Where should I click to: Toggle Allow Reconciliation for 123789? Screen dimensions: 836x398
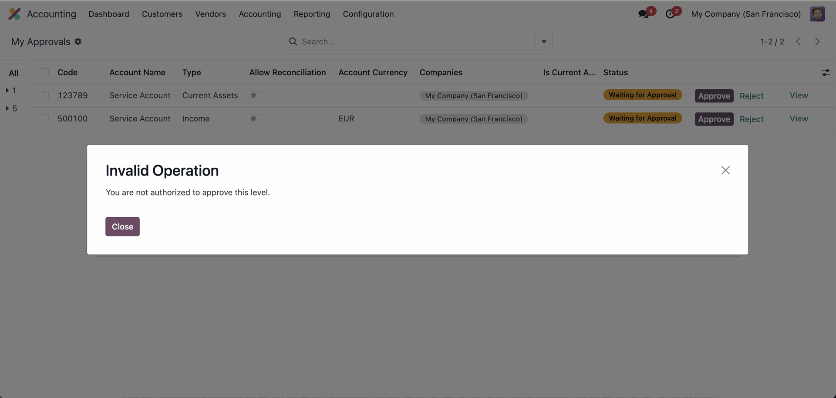pos(257,95)
